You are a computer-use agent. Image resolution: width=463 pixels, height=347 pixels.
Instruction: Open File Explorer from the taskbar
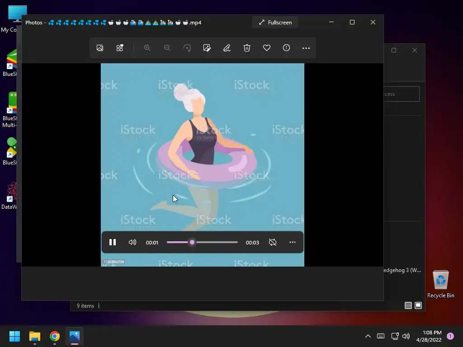34,336
